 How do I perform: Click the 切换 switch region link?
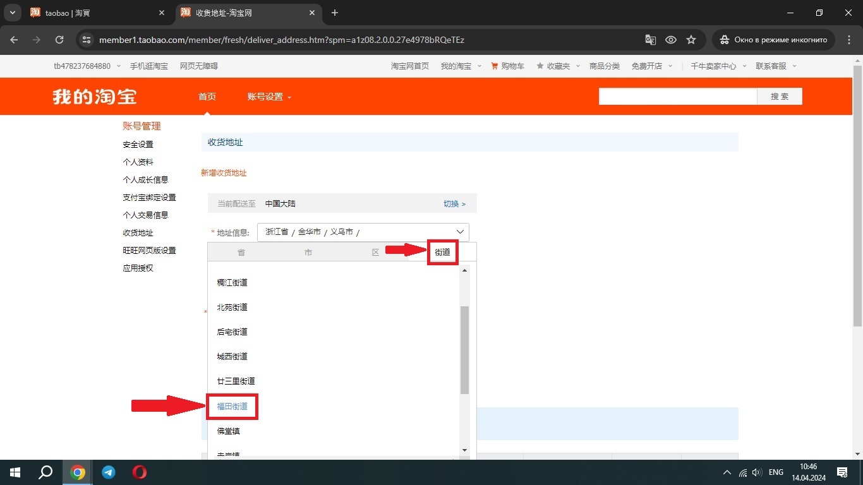[x=454, y=203]
